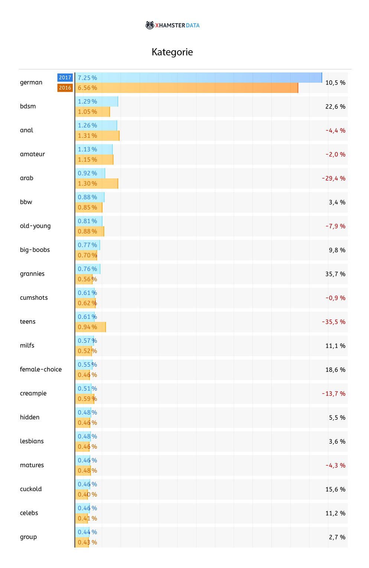Click the 15,6 % change value
This screenshot has height=568, width=369.
(x=335, y=490)
